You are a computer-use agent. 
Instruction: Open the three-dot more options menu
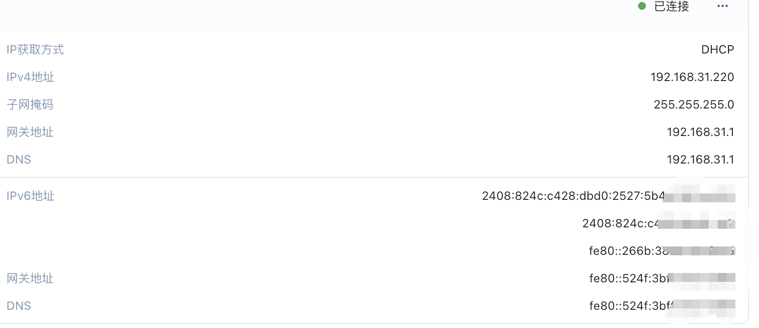(x=722, y=6)
